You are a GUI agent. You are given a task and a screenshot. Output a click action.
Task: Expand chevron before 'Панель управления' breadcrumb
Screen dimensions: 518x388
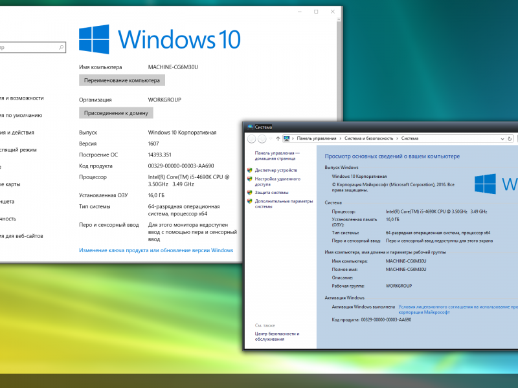pos(293,138)
